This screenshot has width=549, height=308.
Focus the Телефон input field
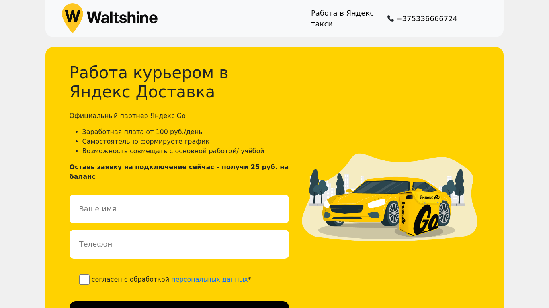point(179,244)
